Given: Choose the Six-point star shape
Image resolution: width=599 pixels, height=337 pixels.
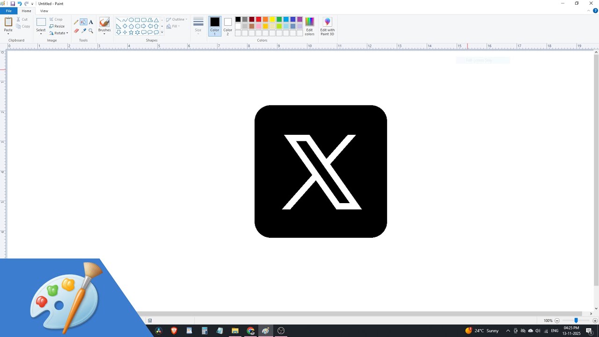Looking at the screenshot, I should click(x=138, y=32).
